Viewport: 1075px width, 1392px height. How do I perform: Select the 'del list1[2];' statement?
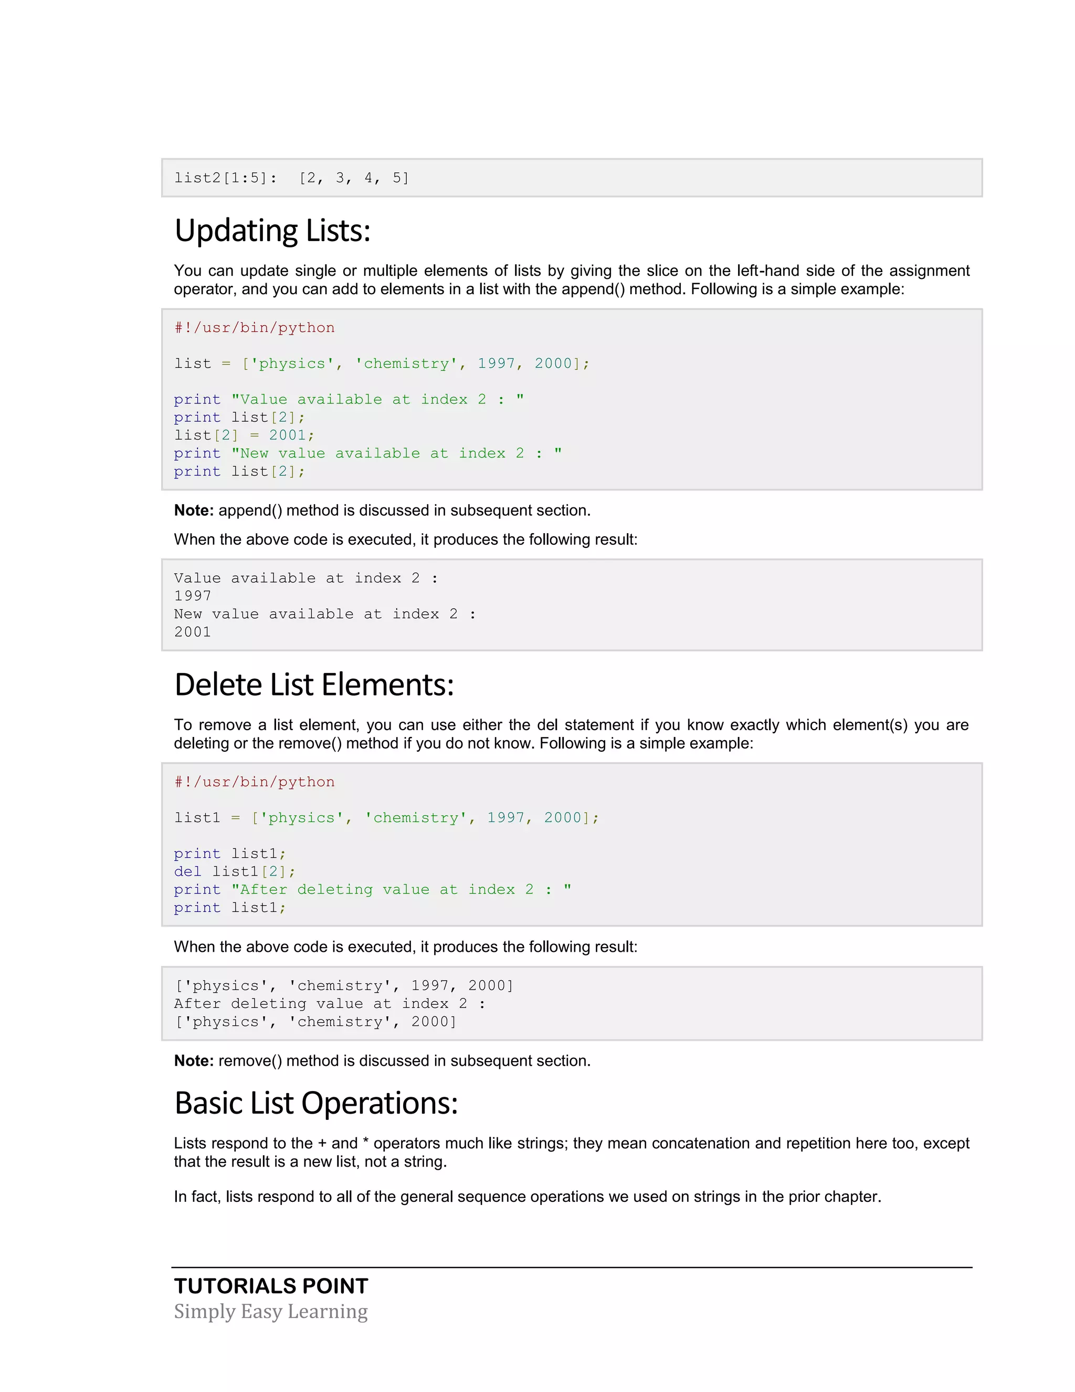pyautogui.click(x=235, y=871)
